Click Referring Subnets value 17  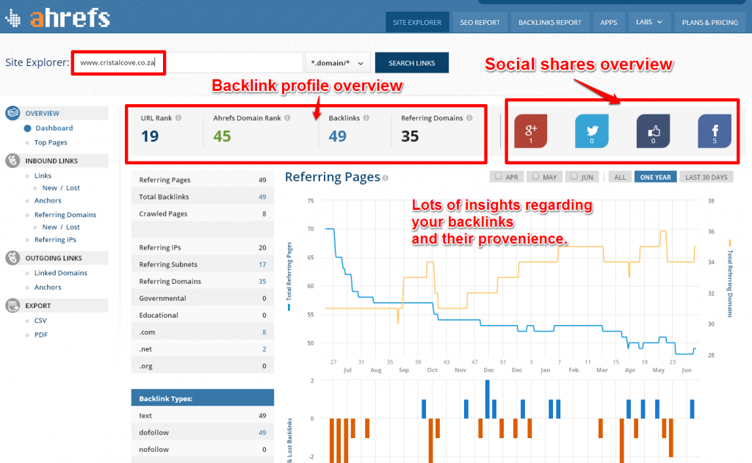(262, 265)
